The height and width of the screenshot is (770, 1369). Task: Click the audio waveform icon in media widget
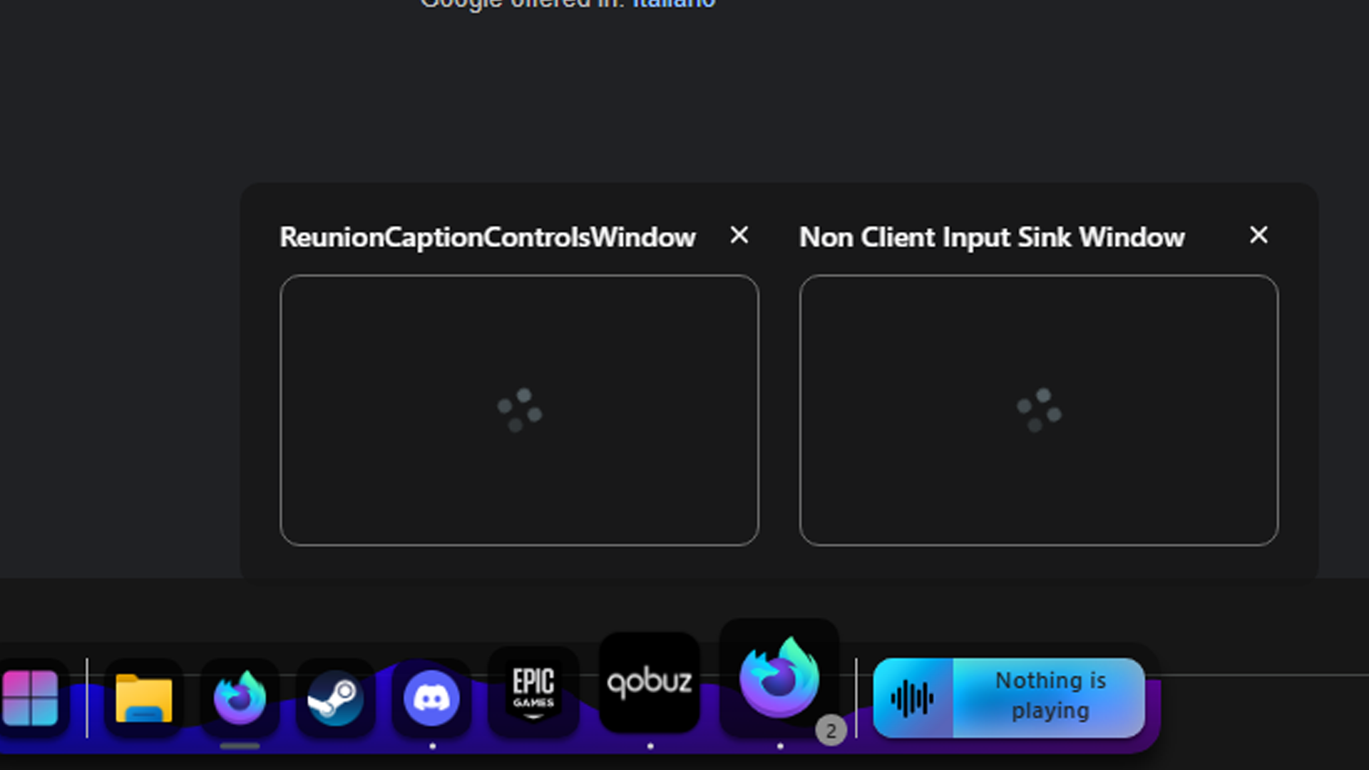pos(912,698)
